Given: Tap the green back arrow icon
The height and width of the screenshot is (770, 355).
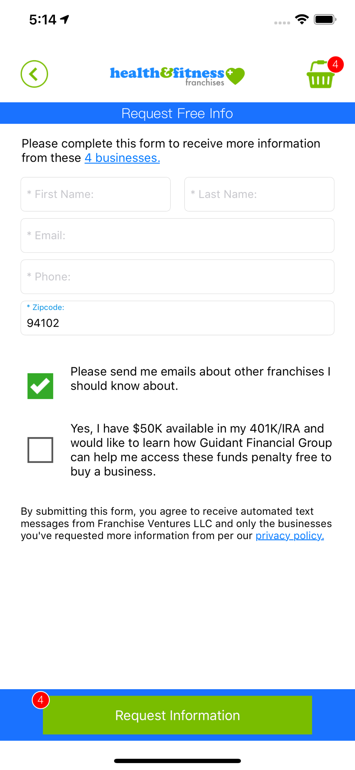Looking at the screenshot, I should tap(34, 74).
